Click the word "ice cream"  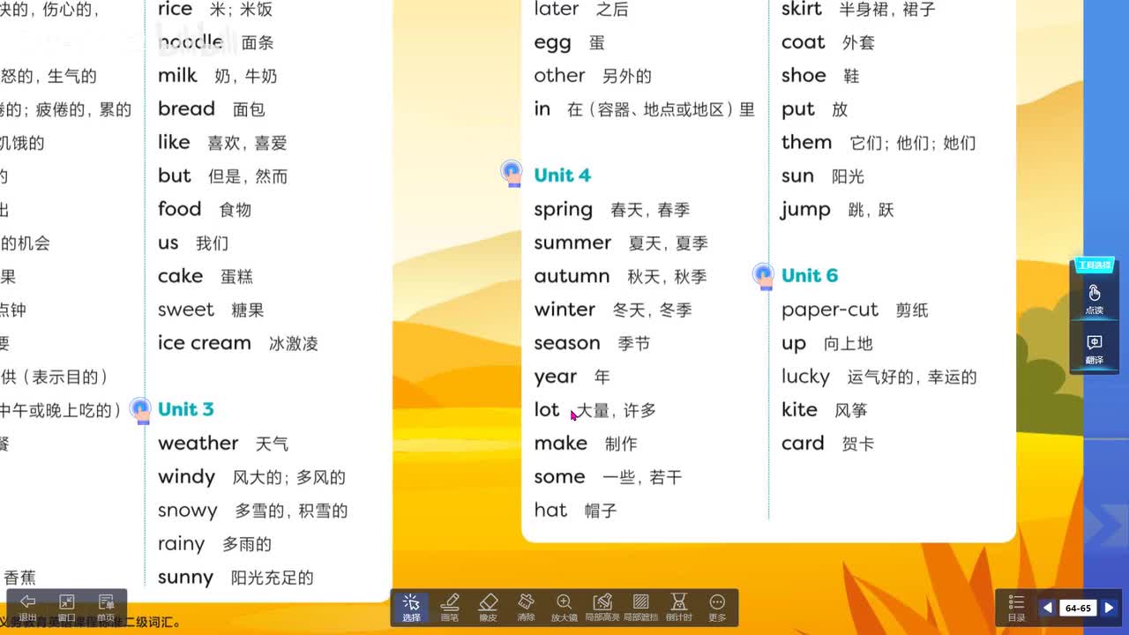205,343
